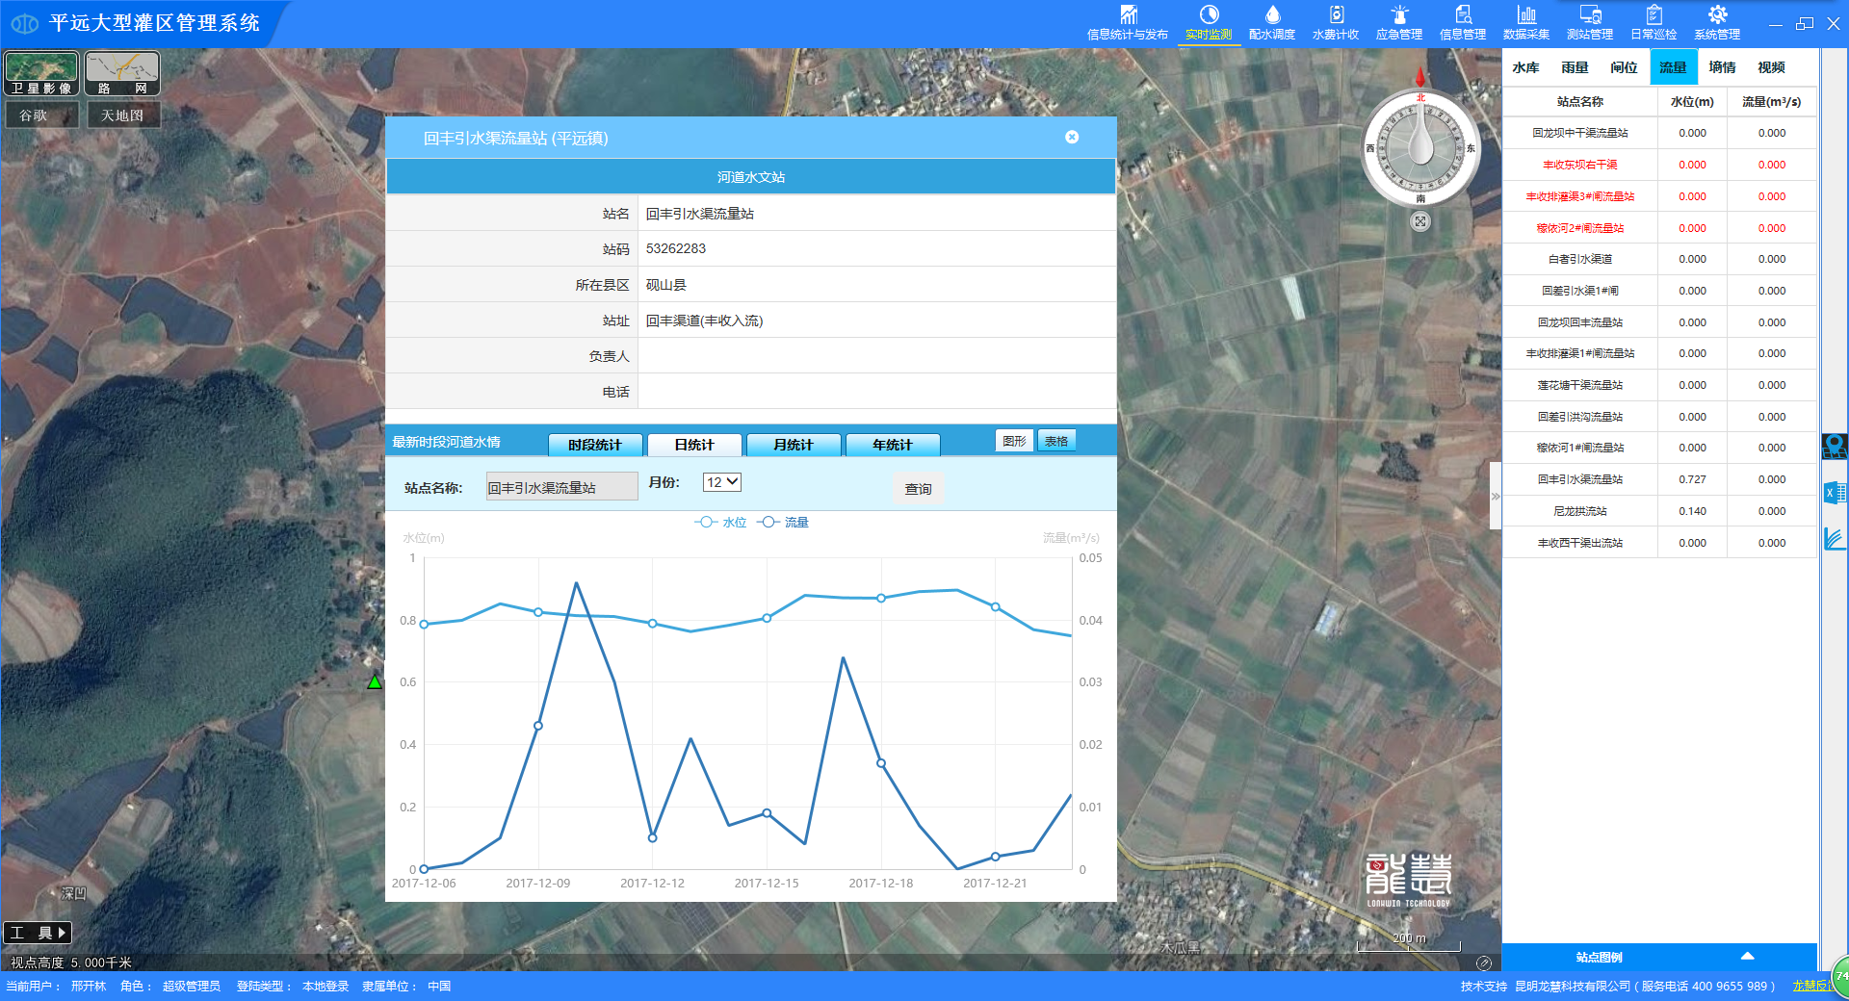Click the Excel export side icon
Image resolution: width=1849 pixels, height=1001 pixels.
pos(1835,493)
